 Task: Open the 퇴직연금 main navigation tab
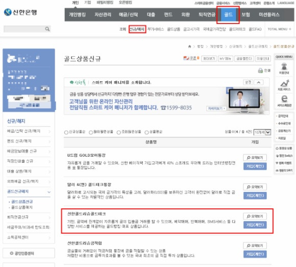click(207, 14)
